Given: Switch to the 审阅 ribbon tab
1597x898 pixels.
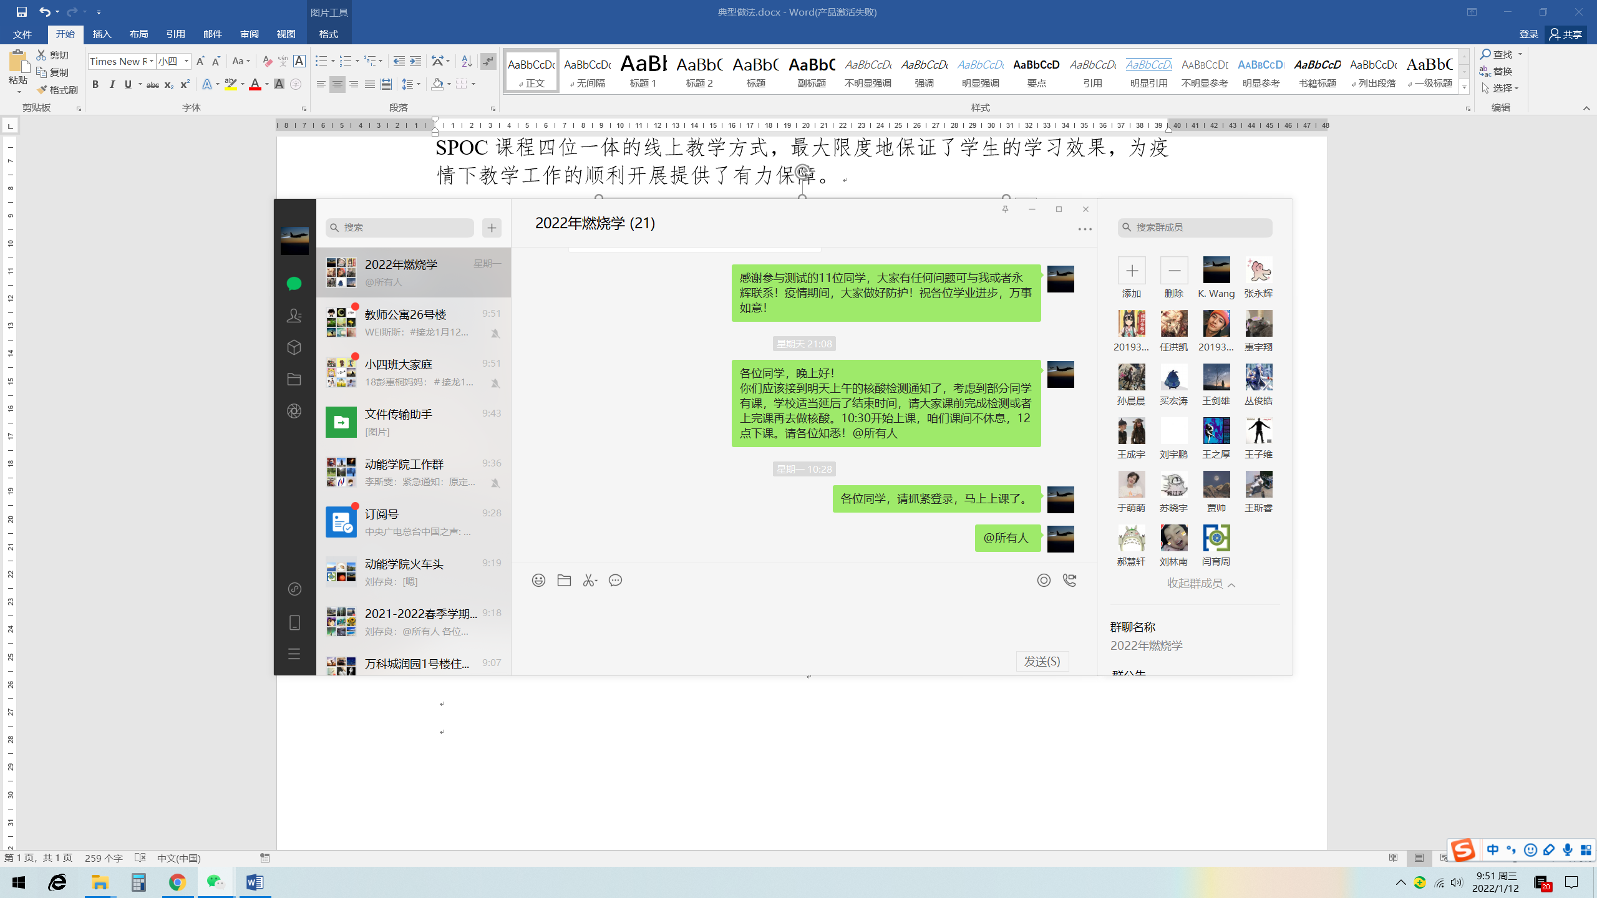Looking at the screenshot, I should tap(249, 34).
